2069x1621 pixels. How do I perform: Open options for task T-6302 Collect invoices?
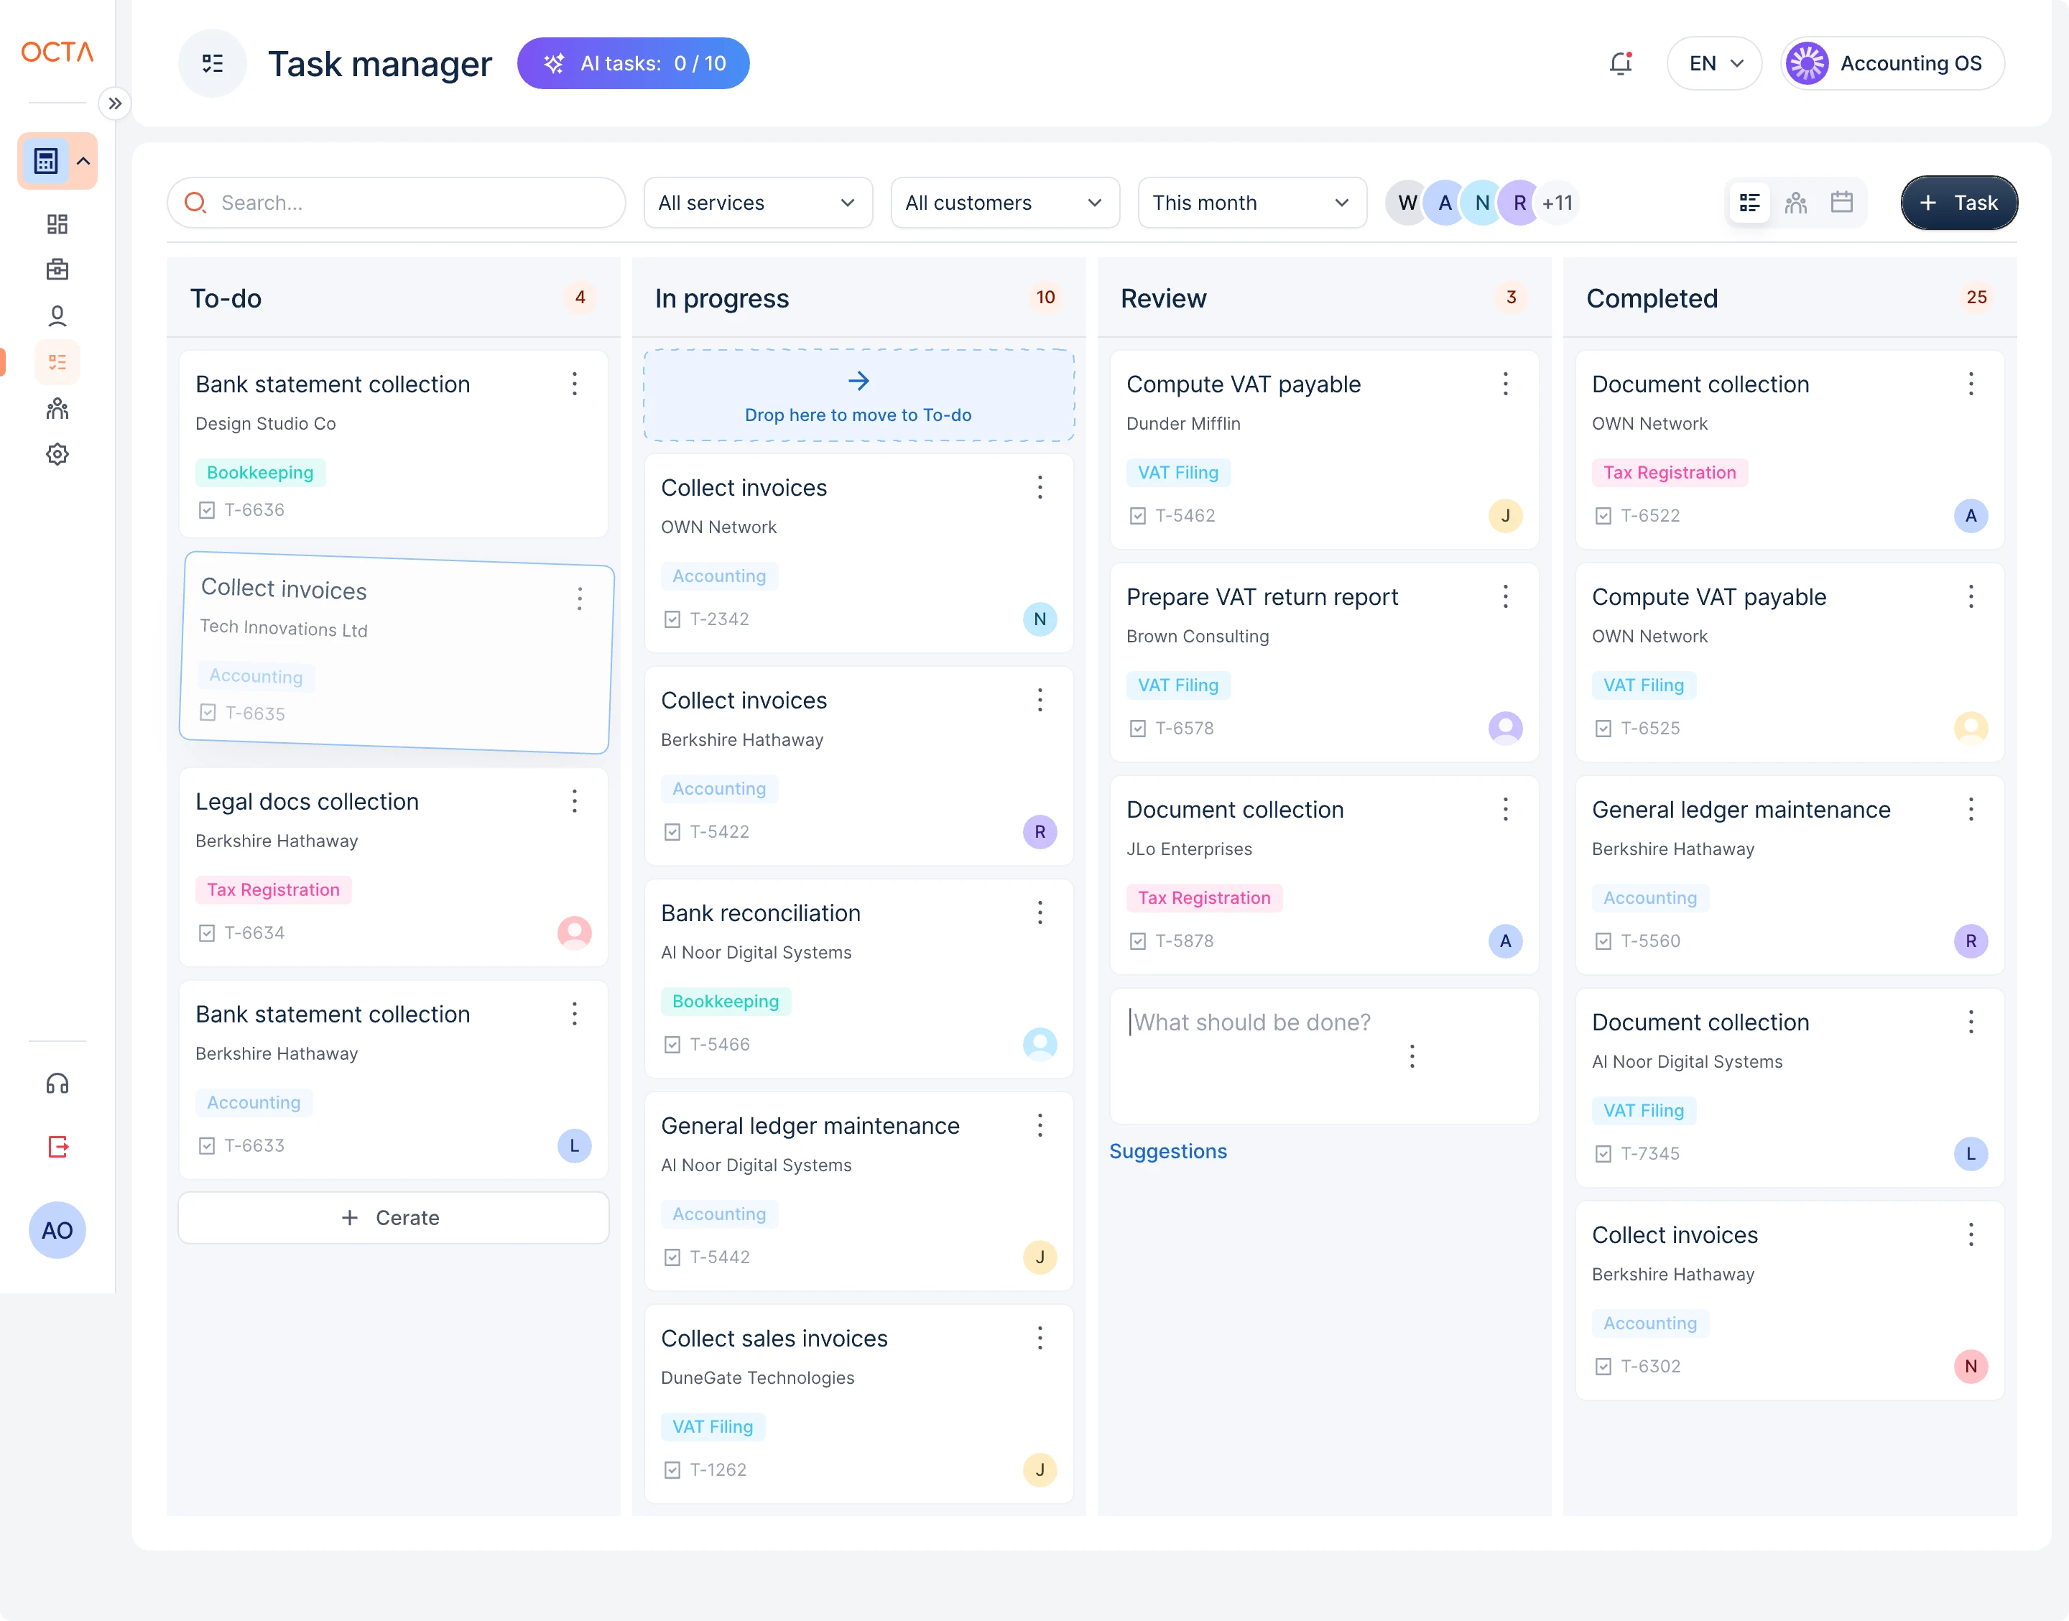point(1971,1234)
